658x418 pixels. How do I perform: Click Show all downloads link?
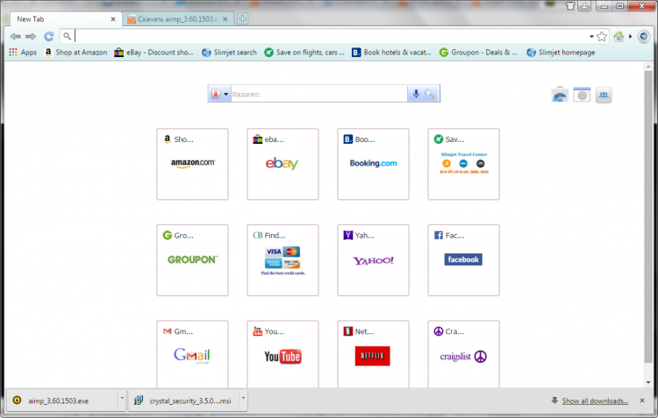coord(595,400)
